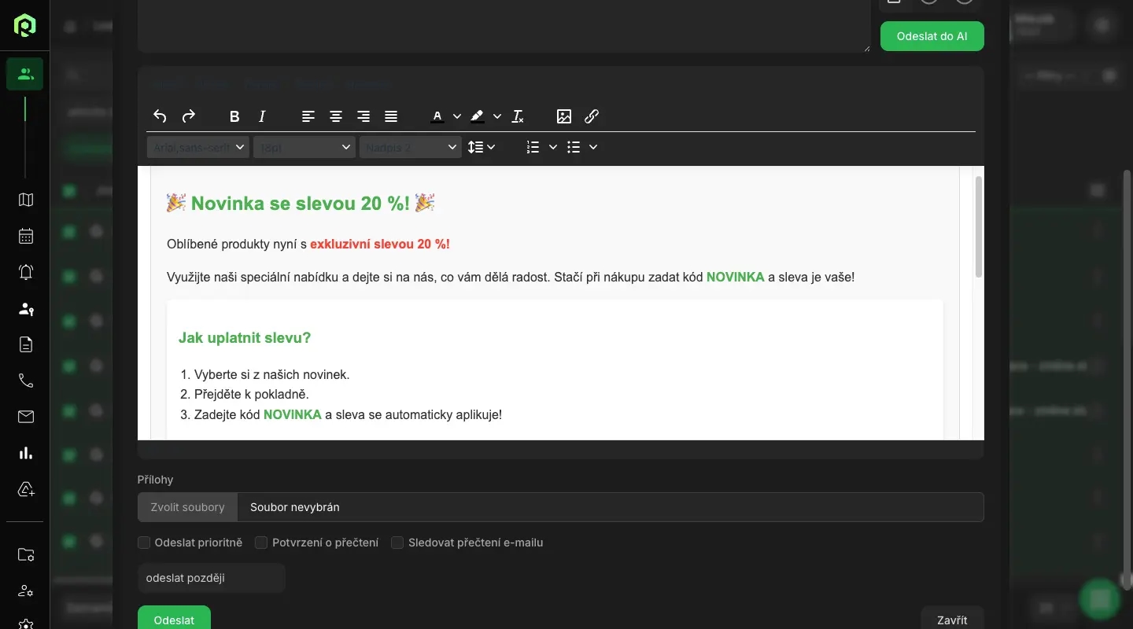
Task: Toggle italic formatting
Action: 262,116
